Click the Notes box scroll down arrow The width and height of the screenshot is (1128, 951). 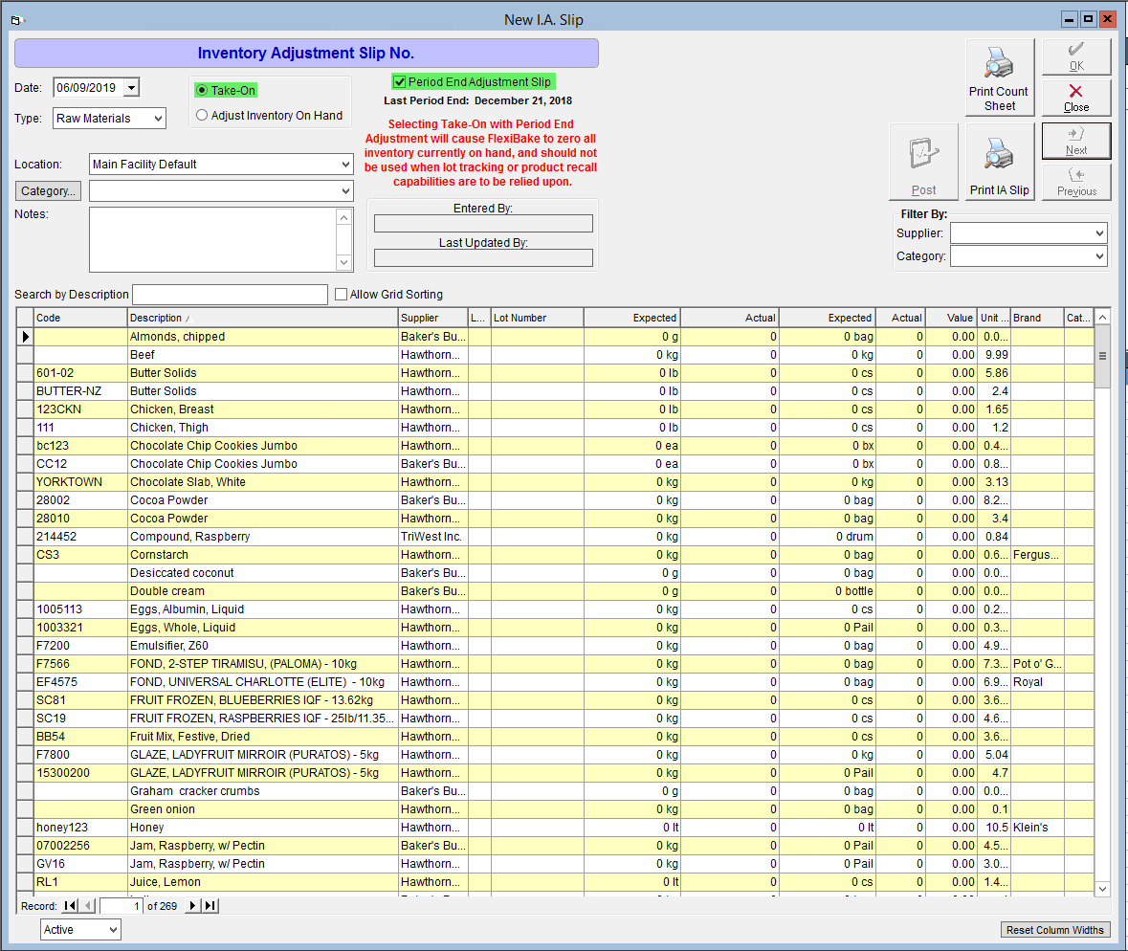343,262
